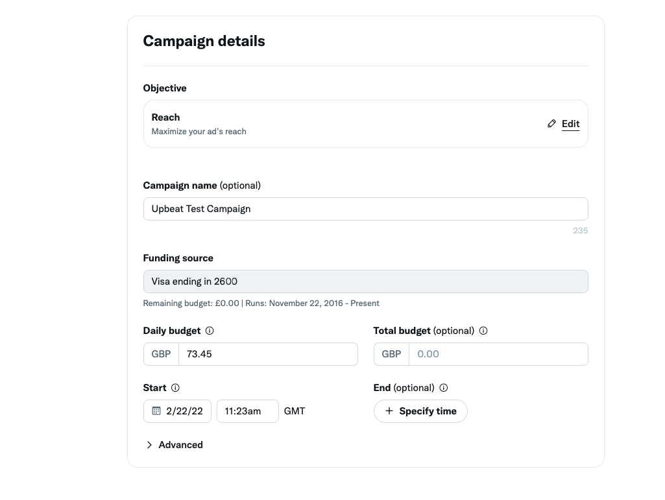
Task: Click the start time field 11:23am
Action: point(248,411)
